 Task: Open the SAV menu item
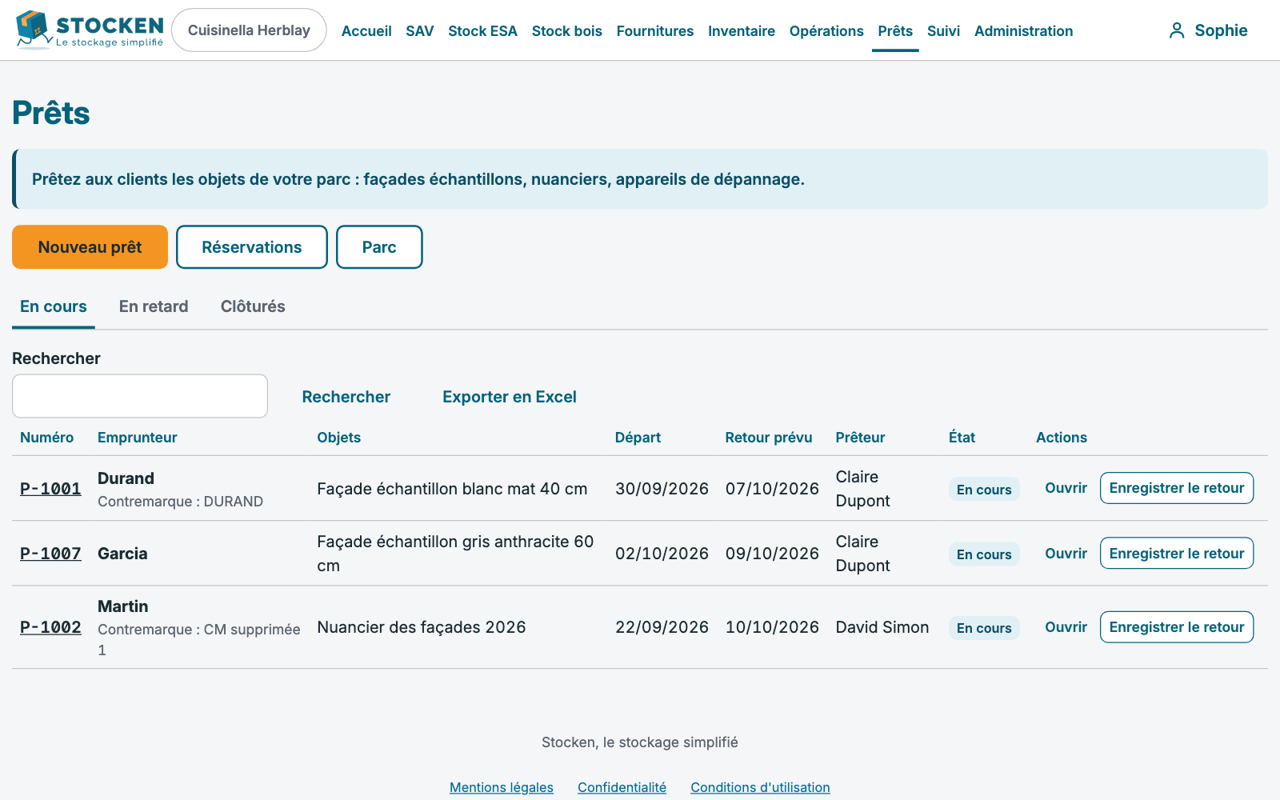(x=420, y=31)
